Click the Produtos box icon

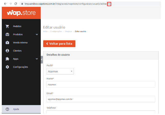[7, 34]
